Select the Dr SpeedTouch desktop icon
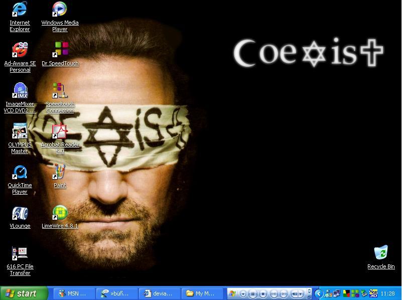The width and height of the screenshot is (402, 300). pyautogui.click(x=60, y=54)
